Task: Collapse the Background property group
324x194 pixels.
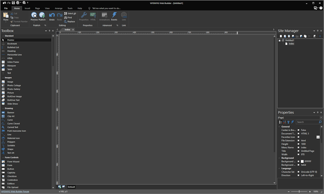Action: [x=279, y=158]
